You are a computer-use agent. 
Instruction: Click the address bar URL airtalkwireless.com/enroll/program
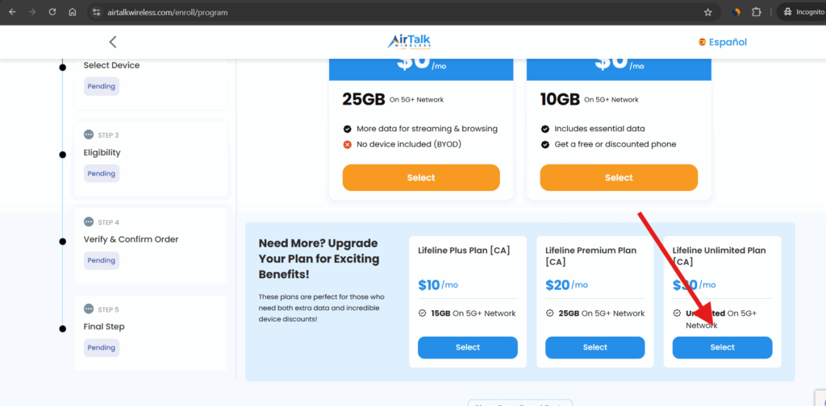click(x=166, y=13)
